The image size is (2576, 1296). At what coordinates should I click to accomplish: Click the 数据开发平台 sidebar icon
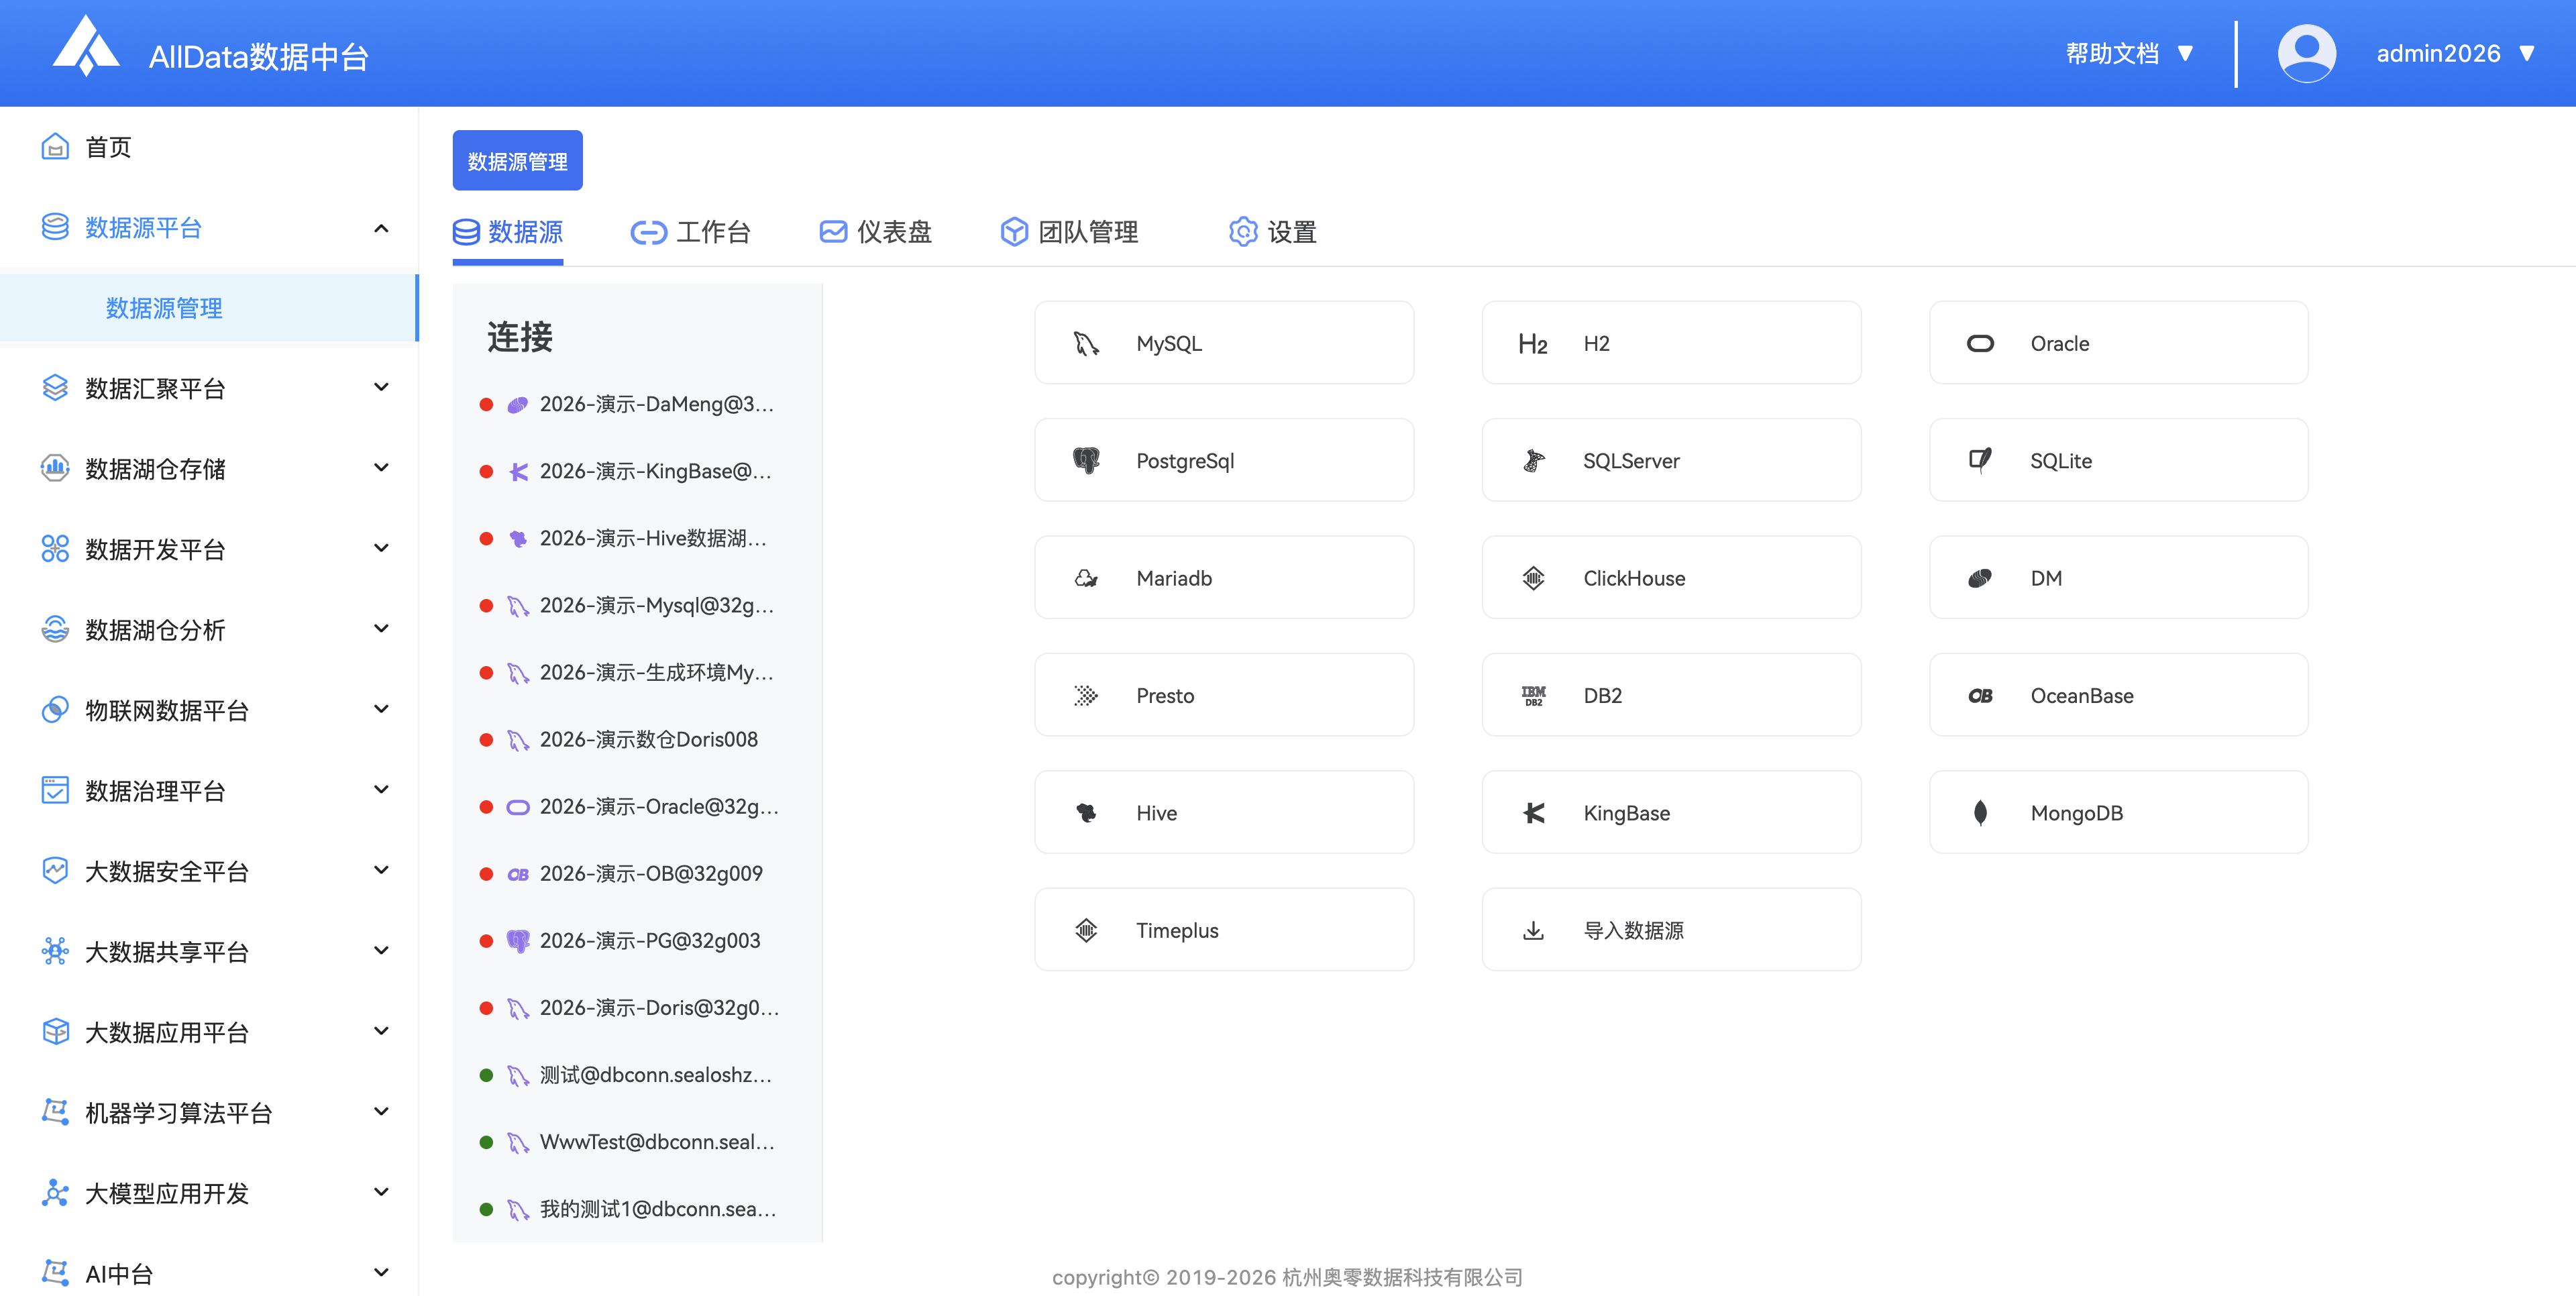pyautogui.click(x=55, y=549)
